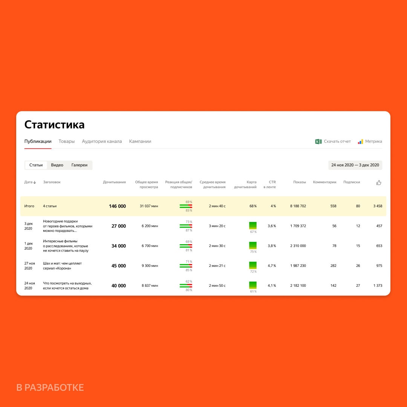Click the green read-through map for Корона article
Viewport: 407px width, 407px height.
253,265
